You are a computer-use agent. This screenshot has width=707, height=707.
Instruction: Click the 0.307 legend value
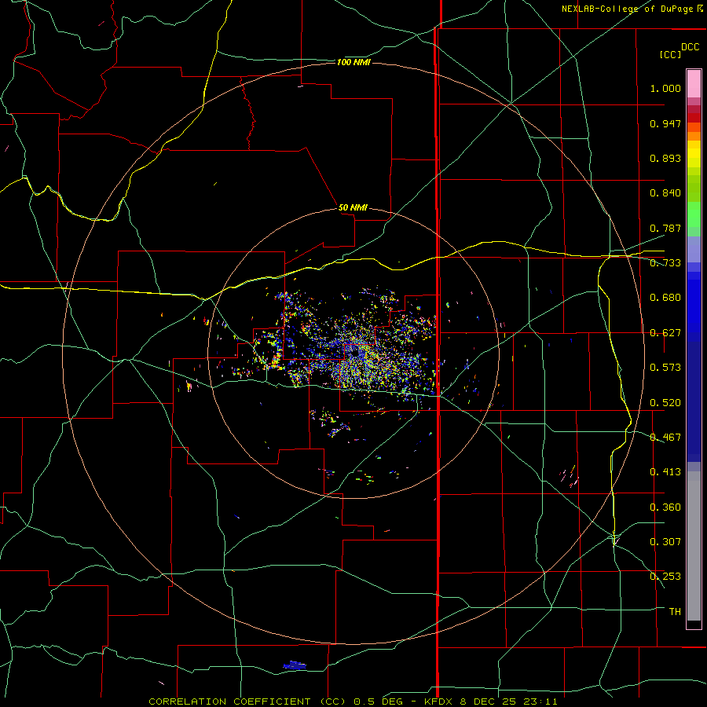[665, 542]
